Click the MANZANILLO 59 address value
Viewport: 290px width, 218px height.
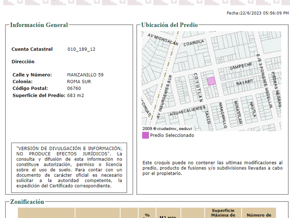pyautogui.click(x=85, y=75)
